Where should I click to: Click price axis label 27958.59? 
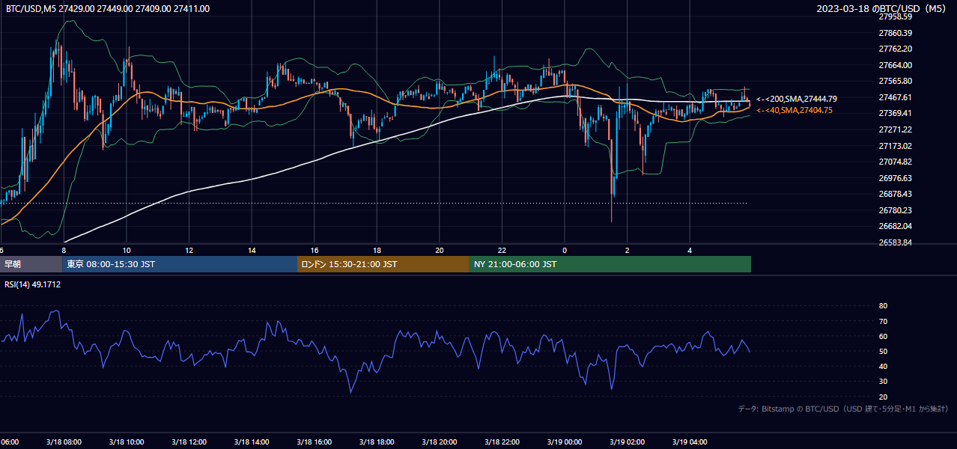point(896,16)
